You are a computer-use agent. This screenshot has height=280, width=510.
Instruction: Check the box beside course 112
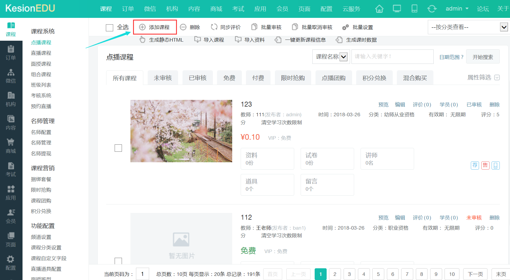[x=118, y=261]
